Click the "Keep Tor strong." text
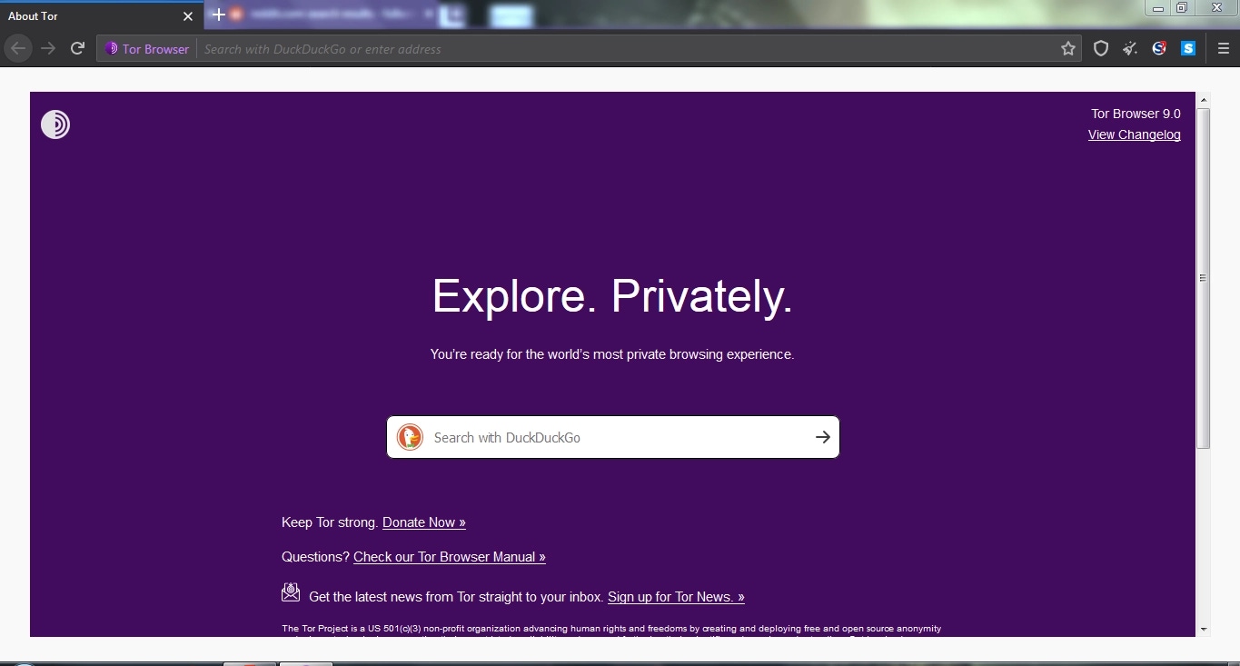This screenshot has width=1240, height=666. 330,522
